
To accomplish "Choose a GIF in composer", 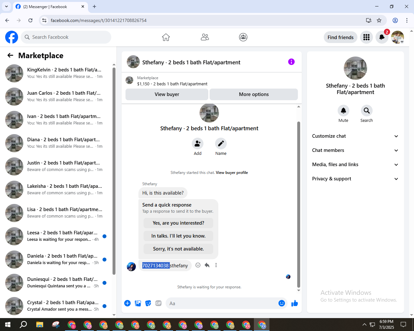I will [x=158, y=303].
